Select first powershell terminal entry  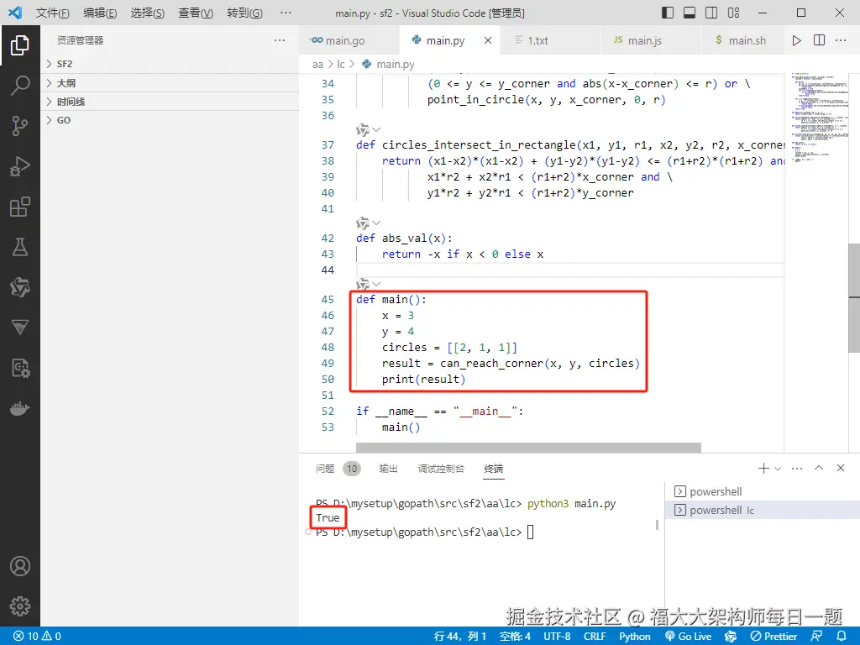pos(763,491)
